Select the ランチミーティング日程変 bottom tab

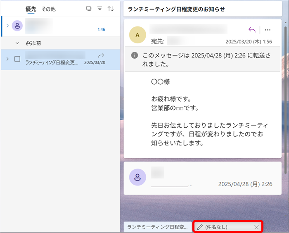pos(158,227)
